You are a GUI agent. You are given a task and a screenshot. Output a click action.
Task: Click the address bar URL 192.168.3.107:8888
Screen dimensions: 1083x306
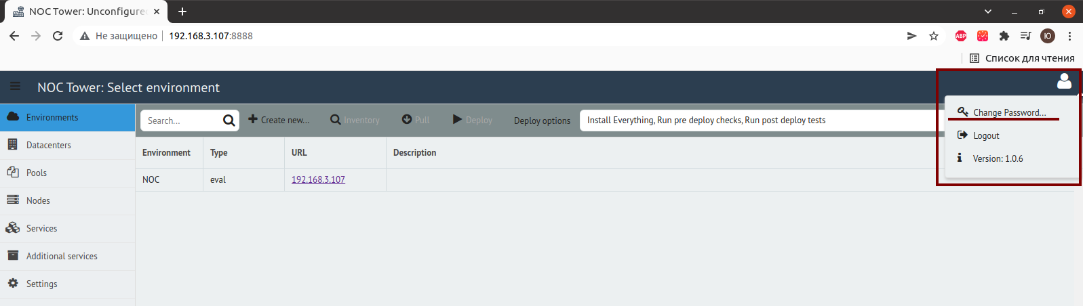point(211,36)
